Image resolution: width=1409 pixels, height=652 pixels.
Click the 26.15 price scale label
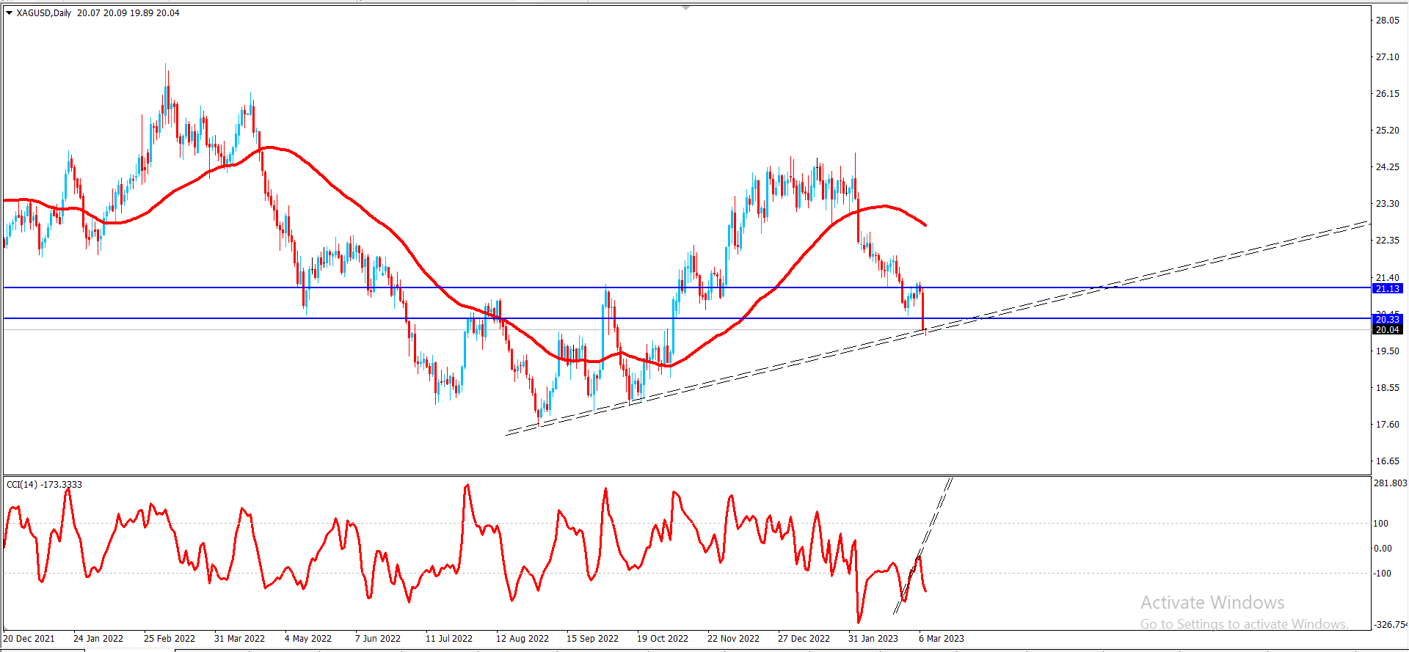1387,94
